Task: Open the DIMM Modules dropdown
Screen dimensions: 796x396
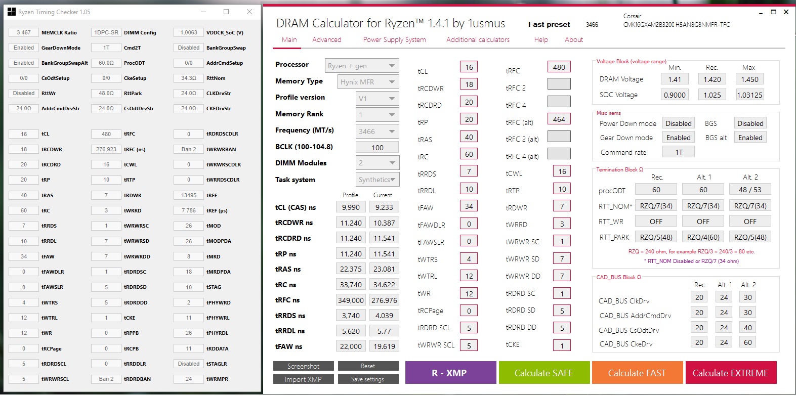Action: coord(378,163)
